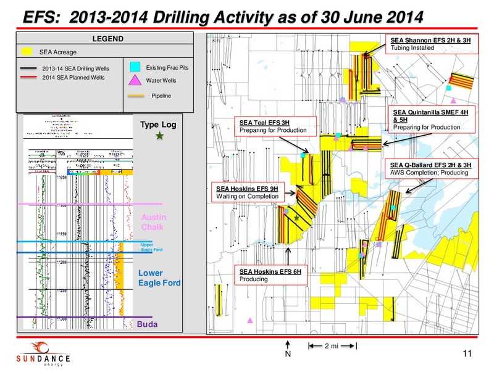Click the Type Log heading
This screenshot has width=494, height=370.
click(158, 125)
